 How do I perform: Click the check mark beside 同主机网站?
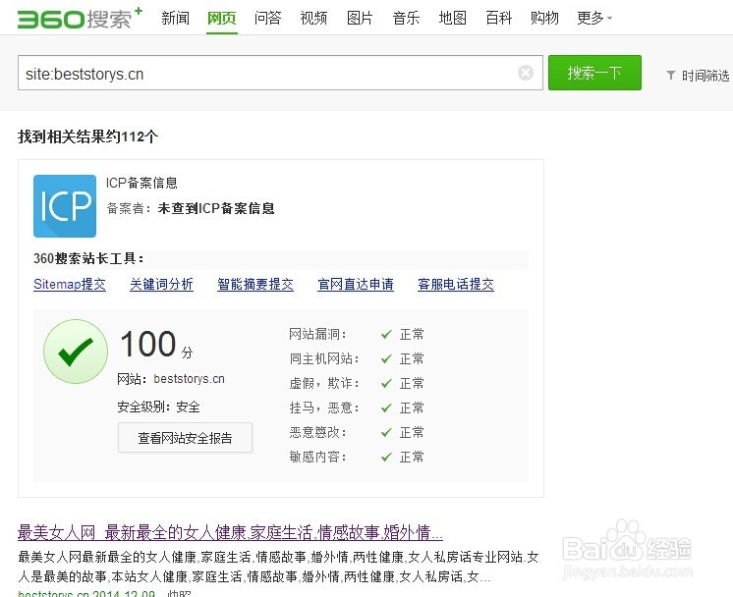[x=386, y=358]
